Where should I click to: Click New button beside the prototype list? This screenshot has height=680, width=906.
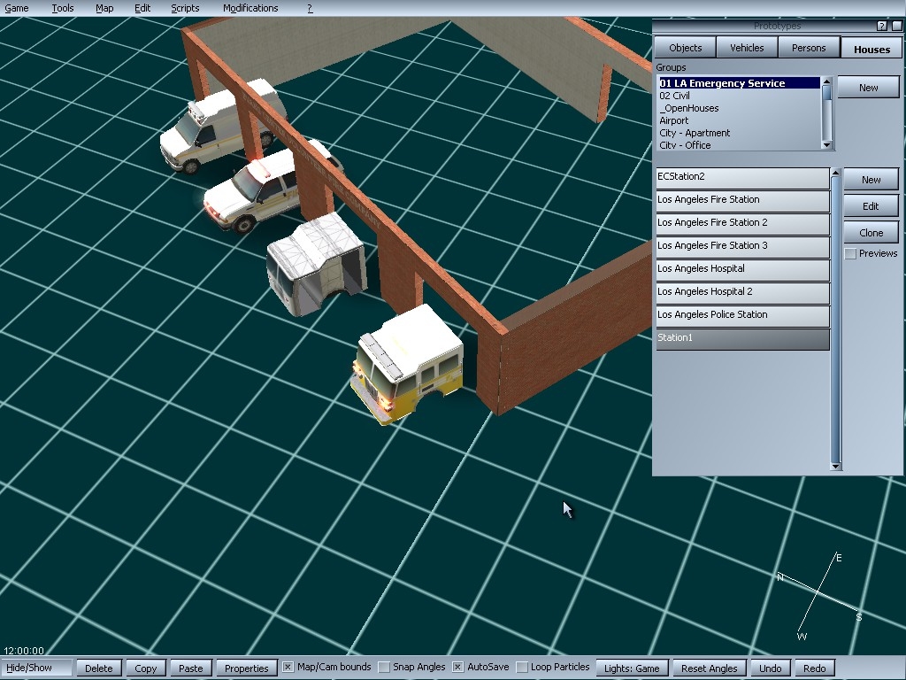(x=871, y=180)
